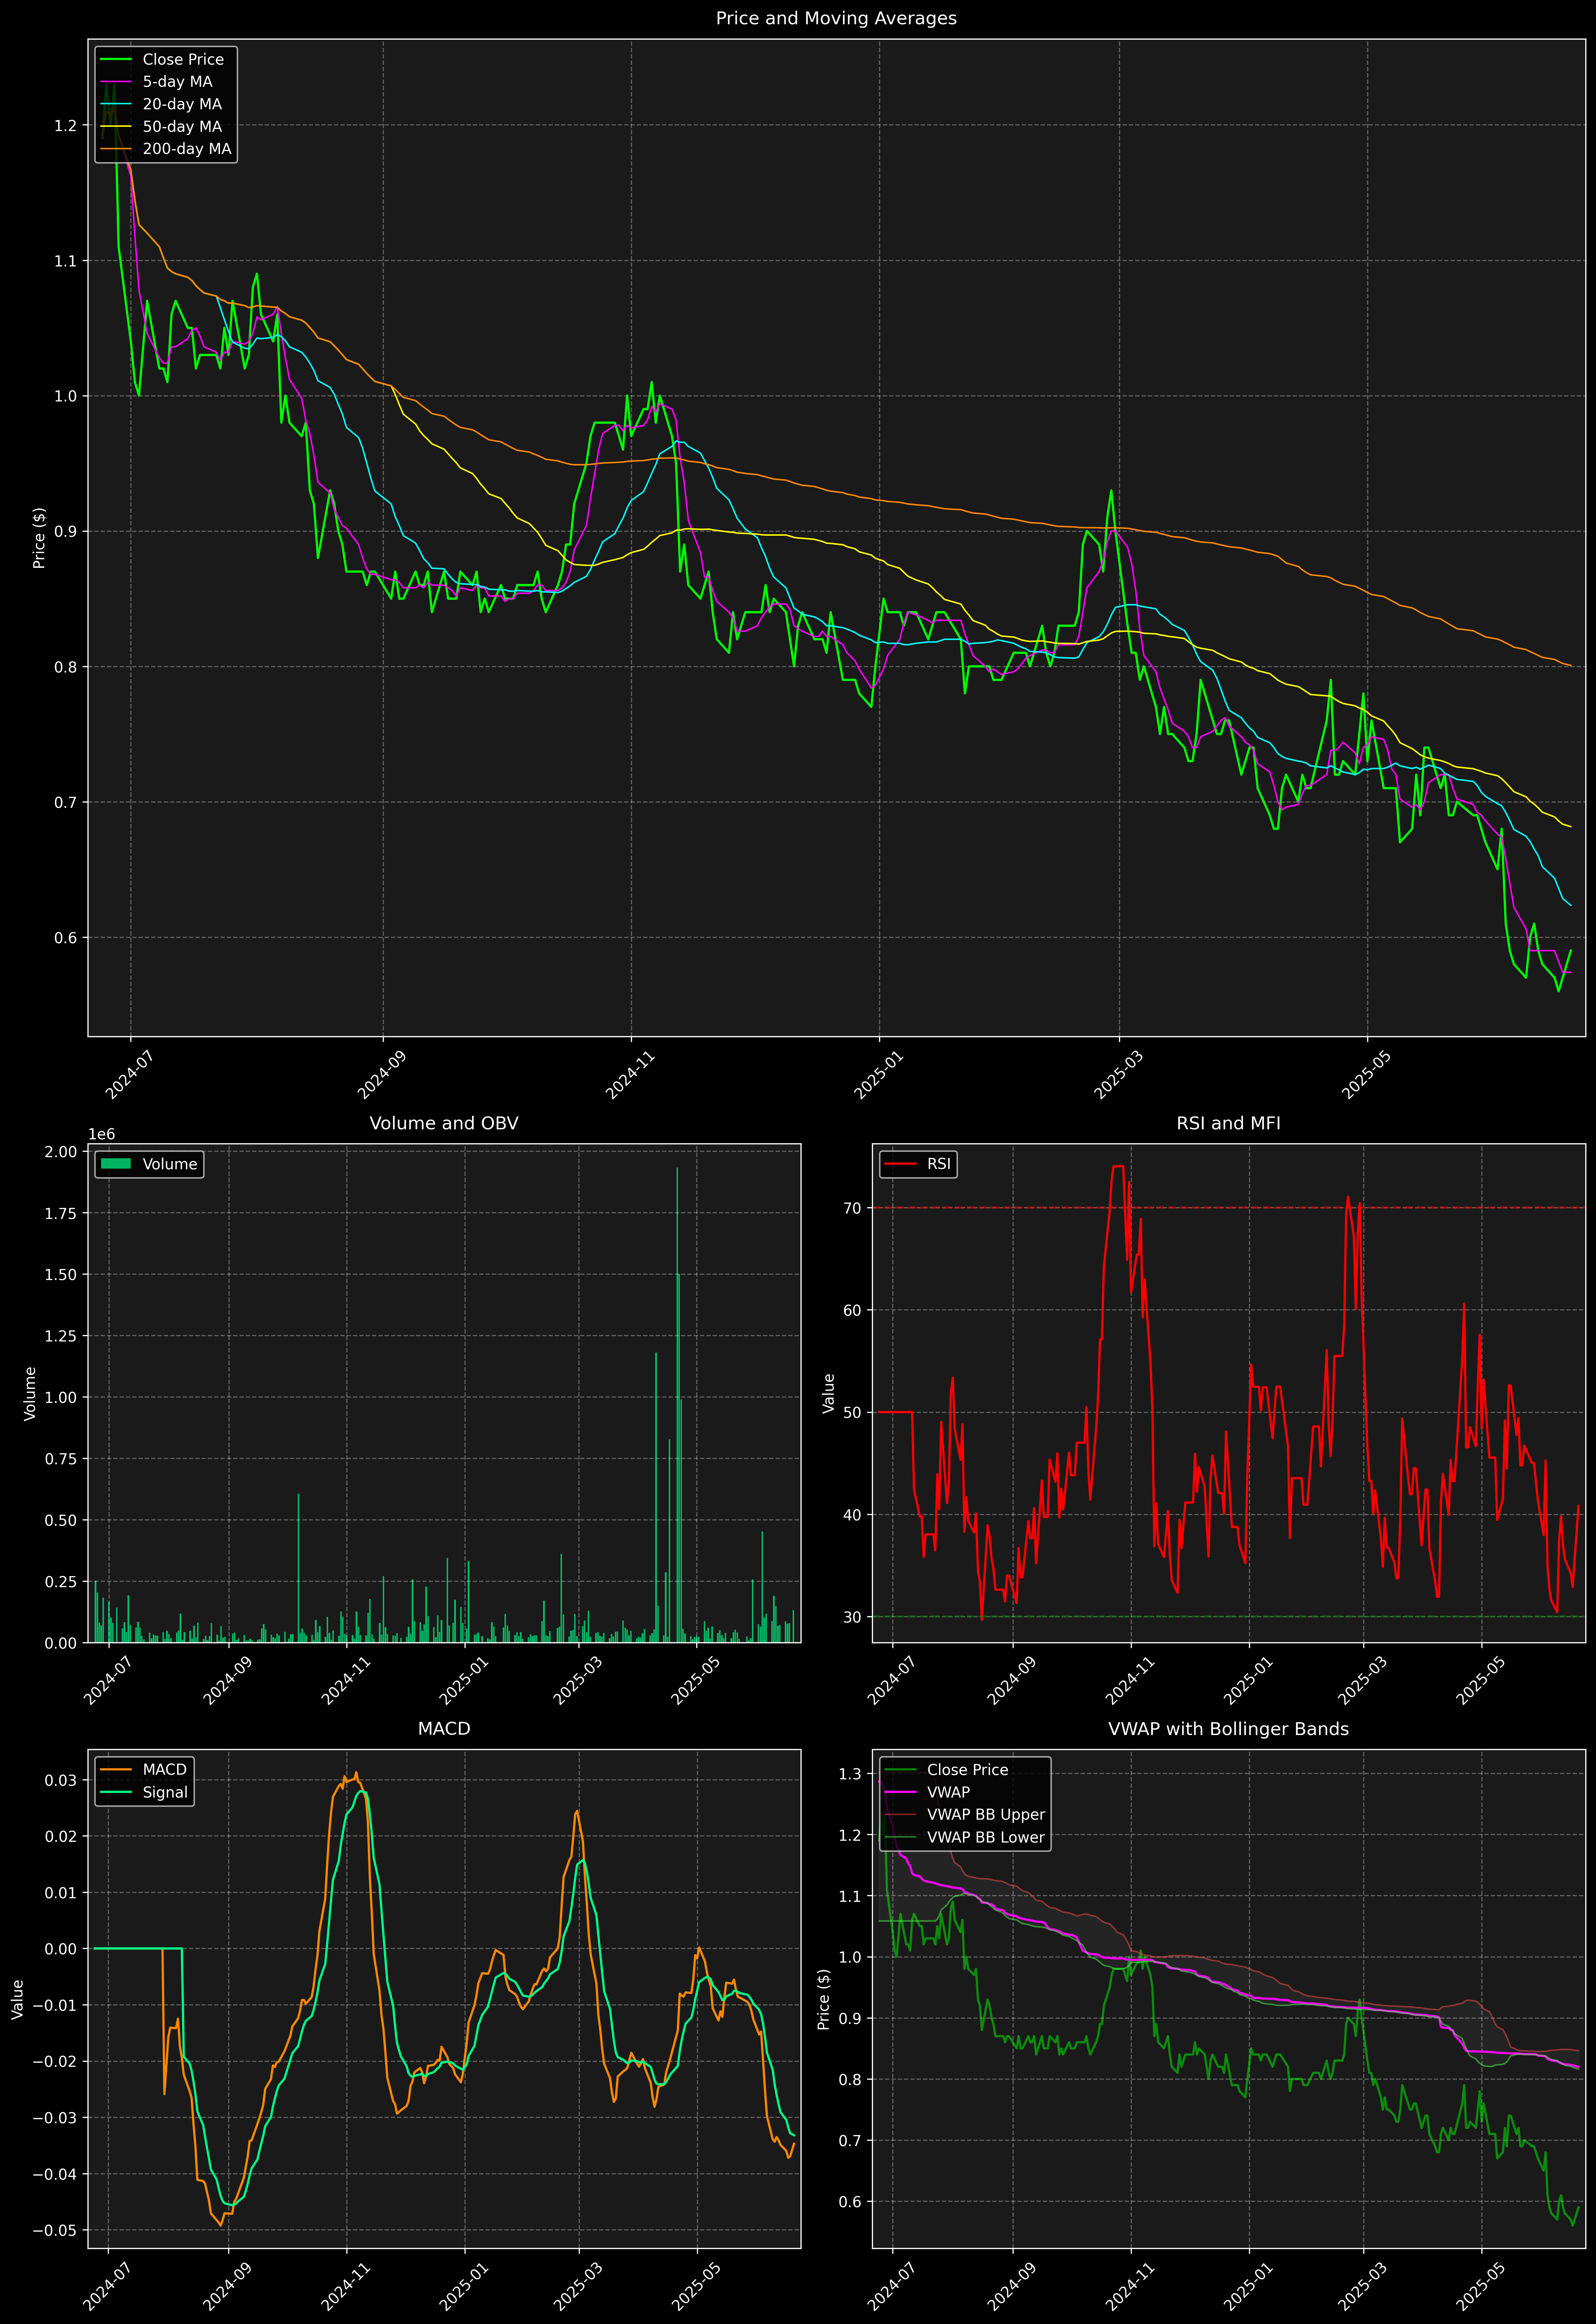
Task: Select the 'VWAP BB Lower' legend entry
Action: point(965,1837)
